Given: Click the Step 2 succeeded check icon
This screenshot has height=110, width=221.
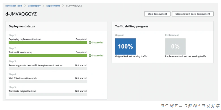Looking at the screenshot, I should (x=90, y=55).
